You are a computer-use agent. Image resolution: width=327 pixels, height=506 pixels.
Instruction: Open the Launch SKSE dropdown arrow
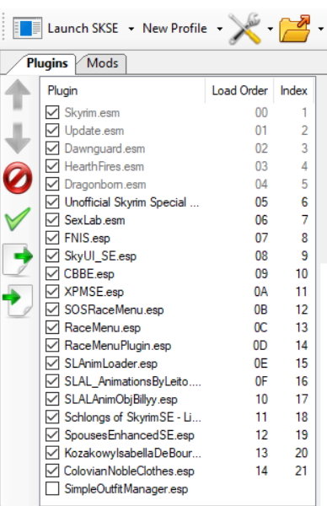pos(131,29)
